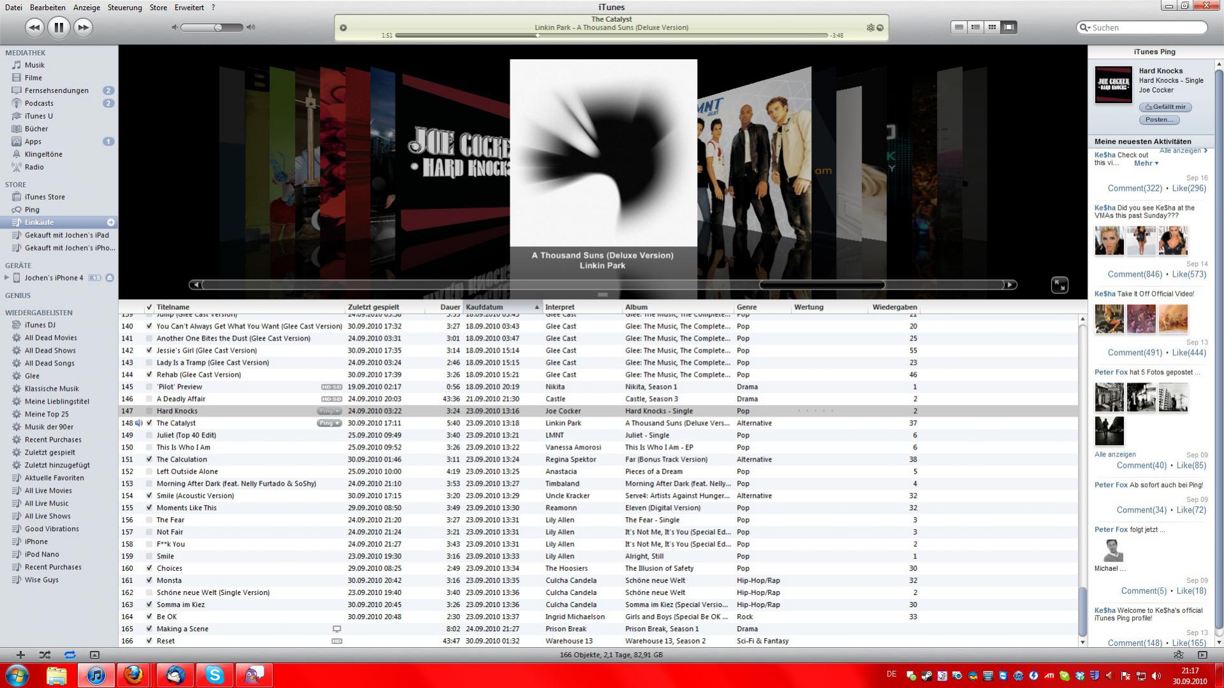Image resolution: width=1224 pixels, height=688 pixels.
Task: Expand Jochen's iPhone 4 device tree
Action: pos(7,278)
